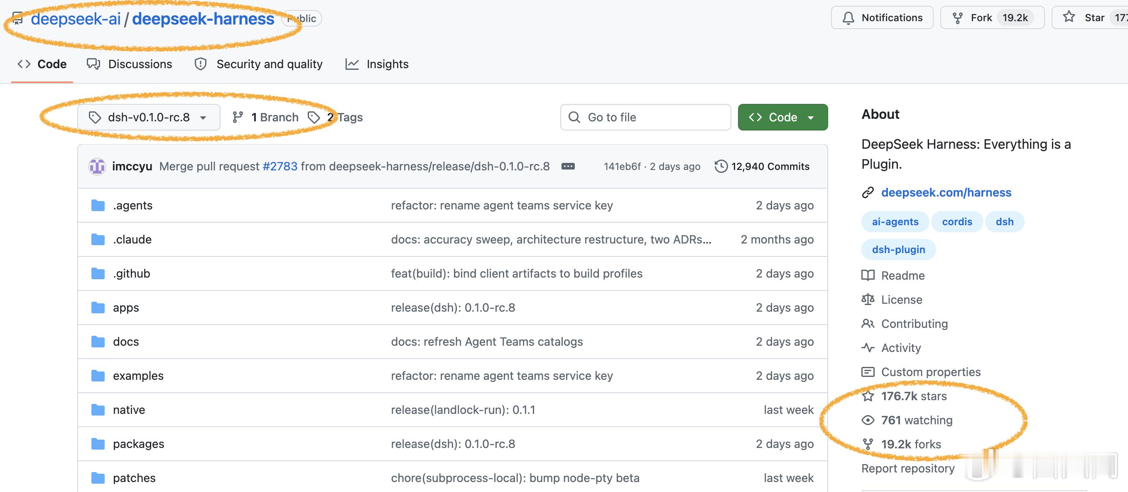1128x492 pixels.
Task: Open the deepseek-ai organization link
Action: coord(76,19)
